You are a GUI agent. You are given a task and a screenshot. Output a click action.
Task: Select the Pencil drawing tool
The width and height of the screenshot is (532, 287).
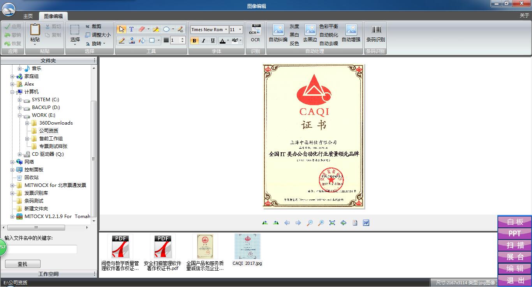point(122,40)
